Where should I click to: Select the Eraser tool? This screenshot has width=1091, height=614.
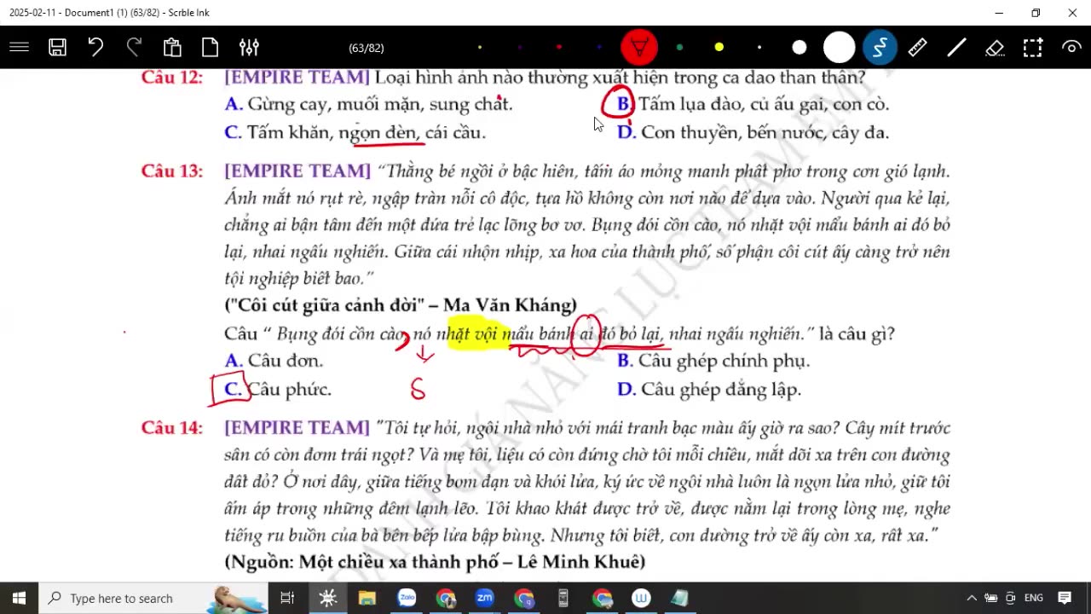[x=995, y=48]
